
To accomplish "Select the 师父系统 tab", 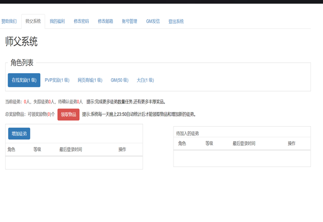I will (33, 21).
